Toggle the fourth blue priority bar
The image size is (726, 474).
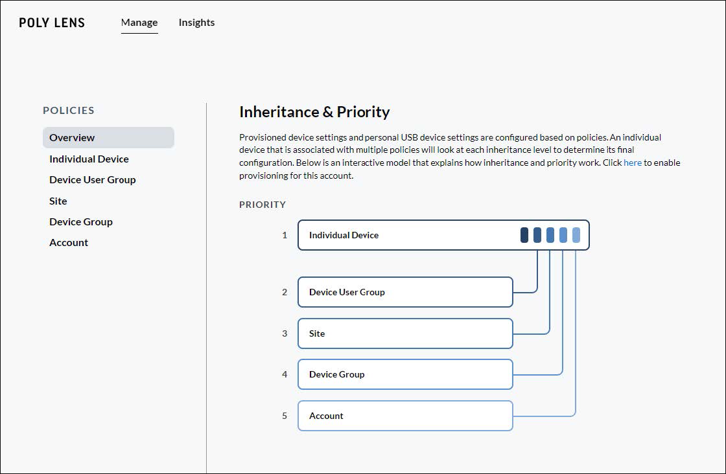click(563, 235)
